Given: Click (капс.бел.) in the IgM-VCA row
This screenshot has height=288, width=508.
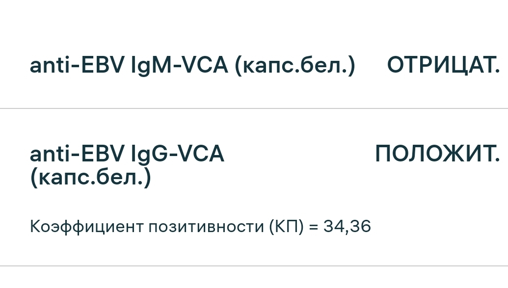Looking at the screenshot, I should tap(295, 65).
